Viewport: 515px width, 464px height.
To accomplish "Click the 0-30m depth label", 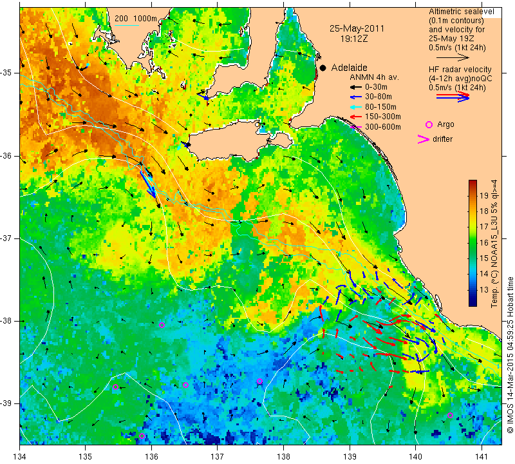I will (x=376, y=87).
